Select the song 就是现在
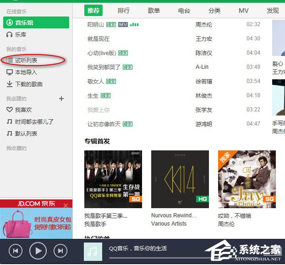This screenshot has width=285, height=265. [99, 39]
